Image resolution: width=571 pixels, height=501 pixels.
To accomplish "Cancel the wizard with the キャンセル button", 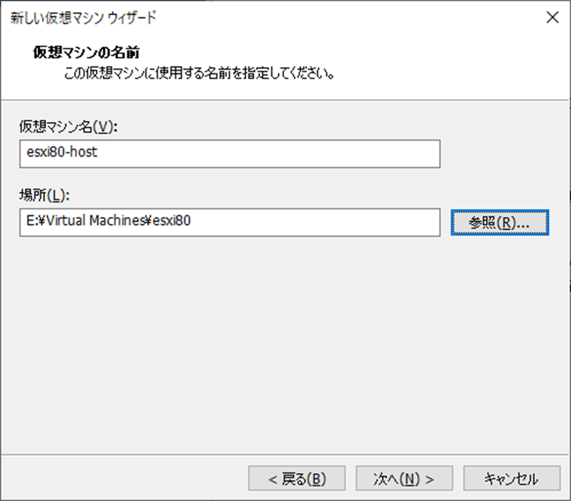I will (512, 478).
